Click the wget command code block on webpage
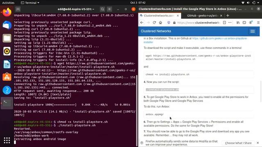This screenshot has width=262, height=147. point(199,57)
